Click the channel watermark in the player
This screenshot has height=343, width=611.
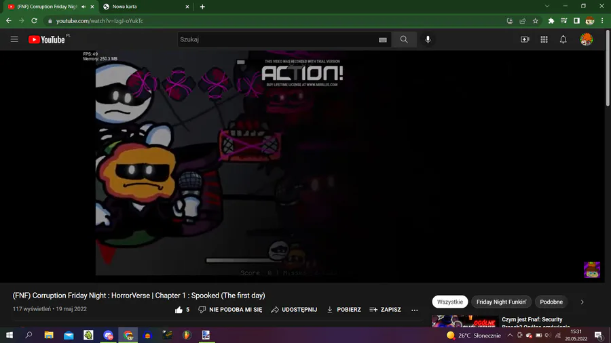[591, 270]
